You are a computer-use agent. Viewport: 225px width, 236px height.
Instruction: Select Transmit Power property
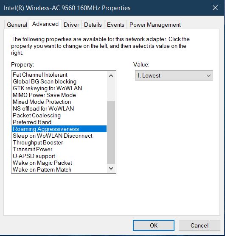[x=59, y=149]
